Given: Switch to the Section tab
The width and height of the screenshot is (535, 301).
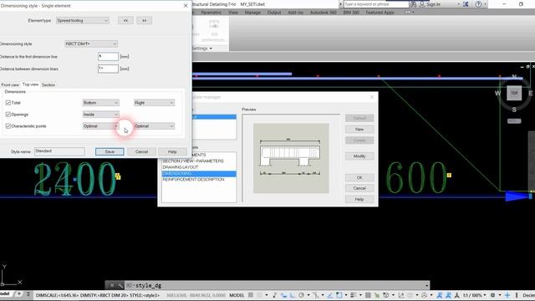Looking at the screenshot, I should pyautogui.click(x=48, y=84).
